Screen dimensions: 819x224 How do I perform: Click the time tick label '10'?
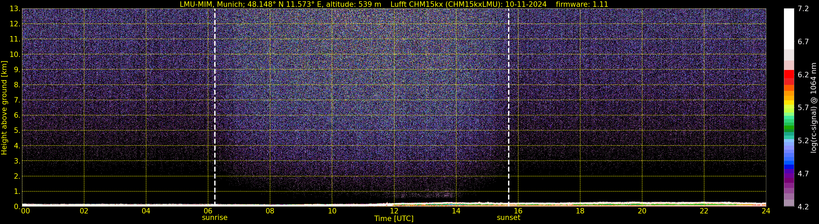point(332,211)
